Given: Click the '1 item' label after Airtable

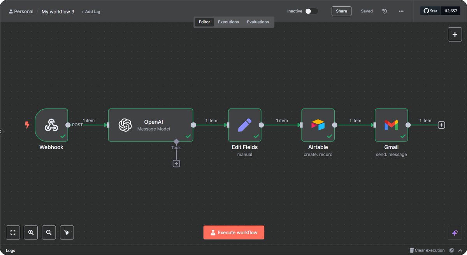Looking at the screenshot, I should click(x=355, y=121).
